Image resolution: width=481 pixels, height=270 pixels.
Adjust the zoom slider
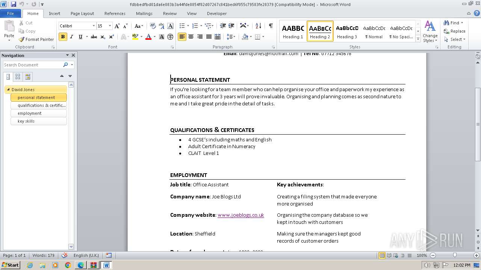455,255
